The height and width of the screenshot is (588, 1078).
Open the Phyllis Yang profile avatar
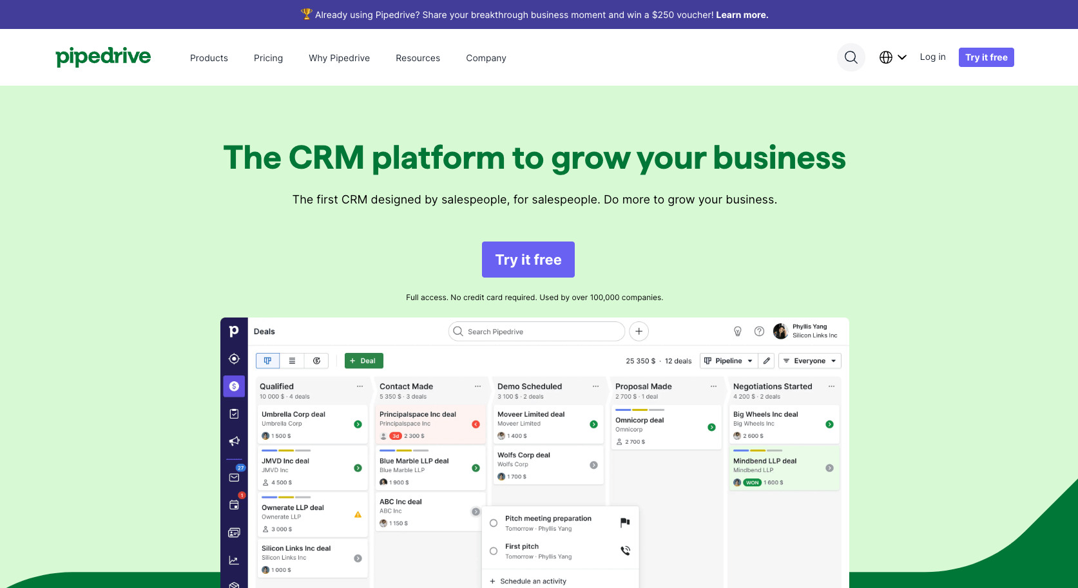780,331
